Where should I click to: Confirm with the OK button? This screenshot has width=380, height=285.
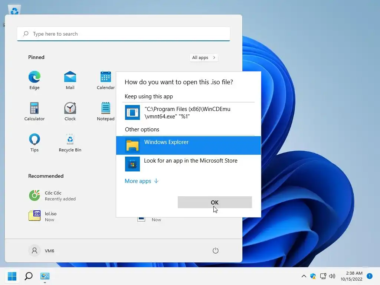tap(215, 202)
